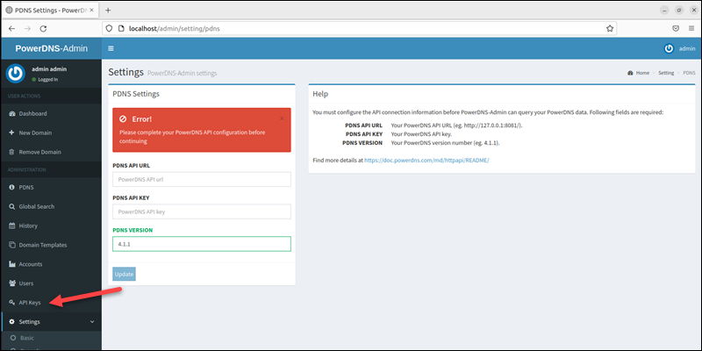The height and width of the screenshot is (351, 702).
Task: Click the gear icon beside Settings
Action: [12, 322]
